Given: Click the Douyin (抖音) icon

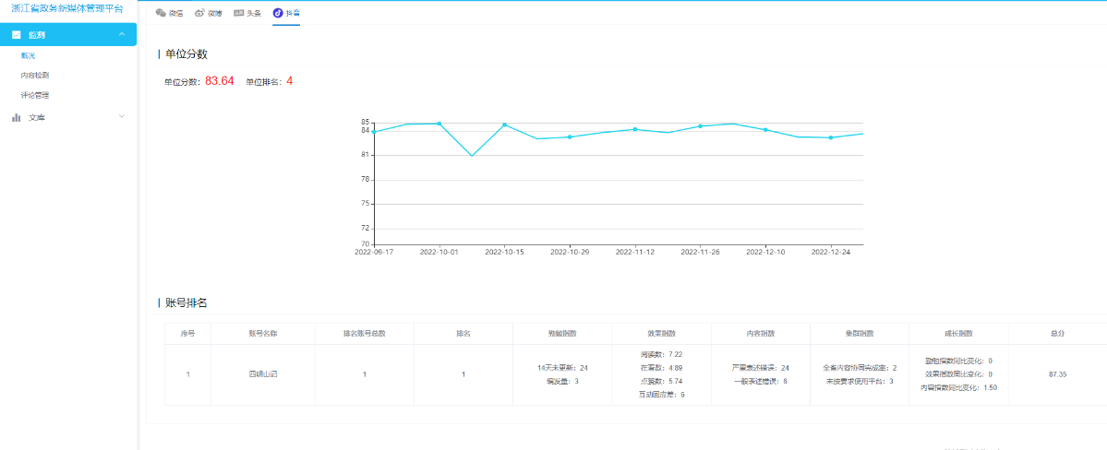Looking at the screenshot, I should point(278,13).
